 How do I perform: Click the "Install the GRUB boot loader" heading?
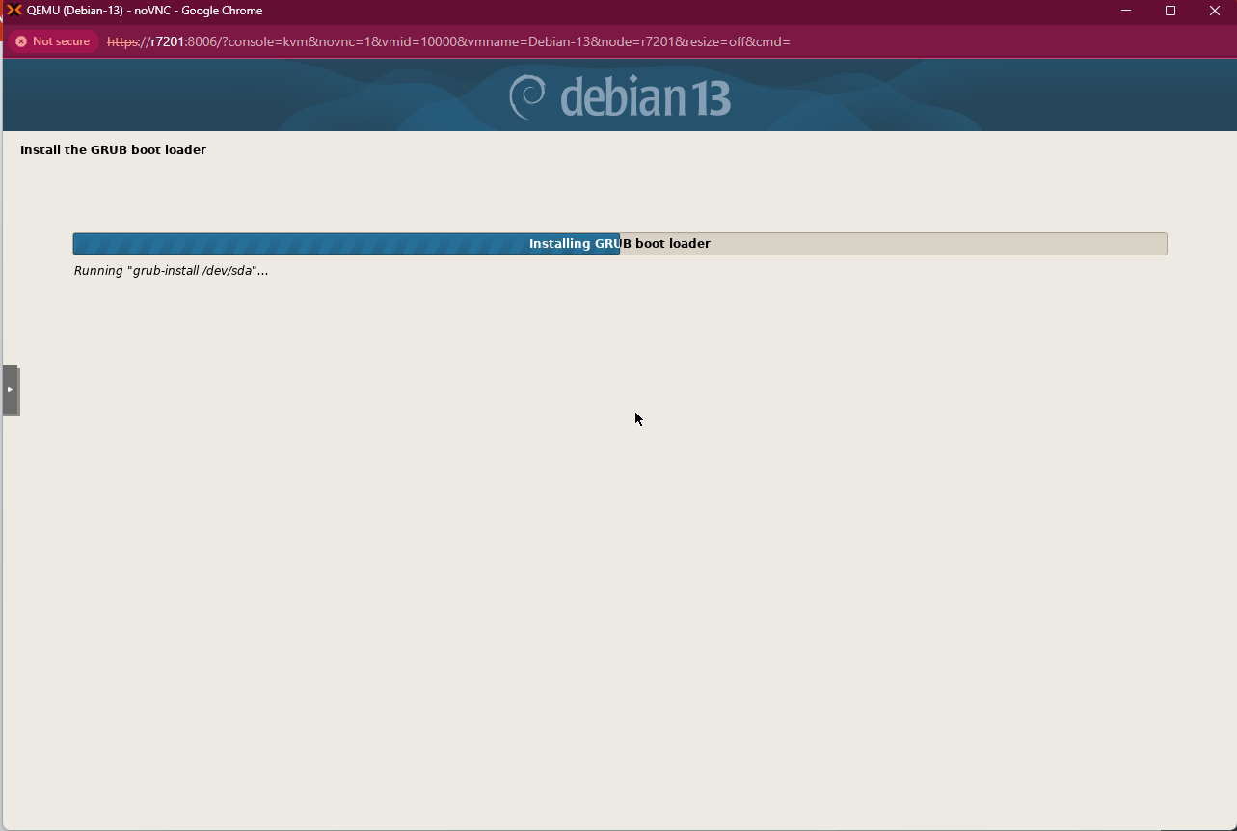point(113,149)
